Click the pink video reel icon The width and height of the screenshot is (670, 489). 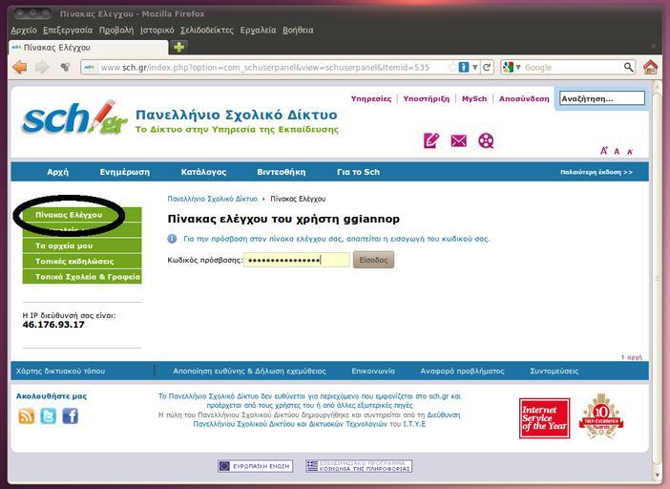click(486, 140)
